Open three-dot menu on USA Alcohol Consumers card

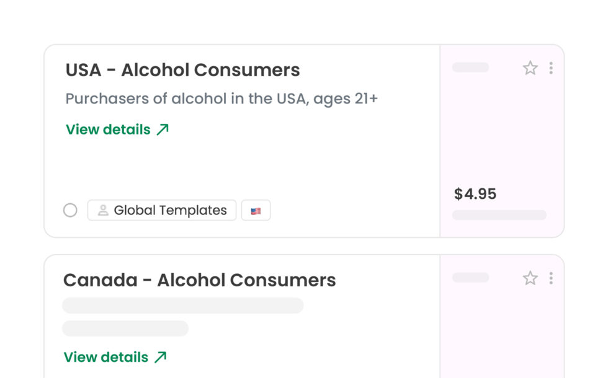pos(551,68)
